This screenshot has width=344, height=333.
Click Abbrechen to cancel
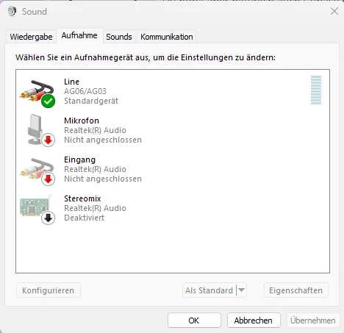(254, 321)
